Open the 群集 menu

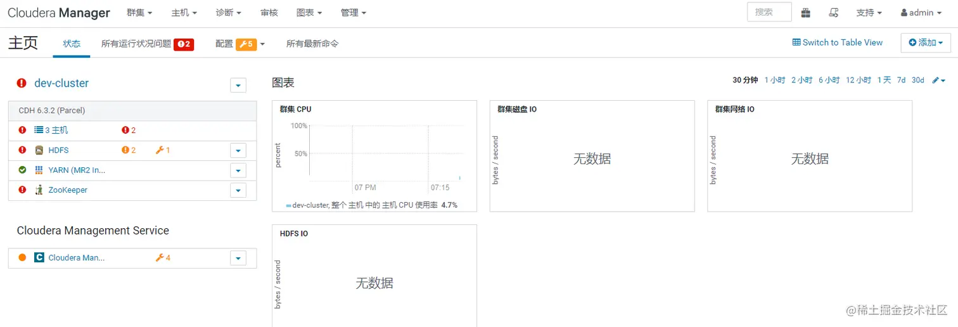click(x=139, y=13)
